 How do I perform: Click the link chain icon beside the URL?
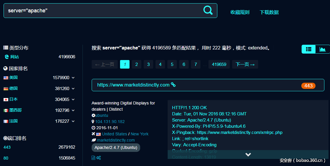click(x=173, y=85)
